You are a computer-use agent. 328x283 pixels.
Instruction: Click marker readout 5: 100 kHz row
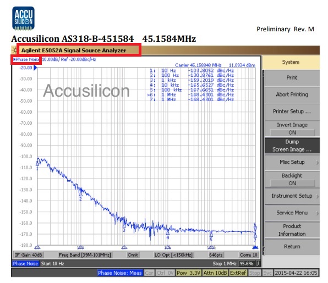pyautogui.click(x=192, y=90)
